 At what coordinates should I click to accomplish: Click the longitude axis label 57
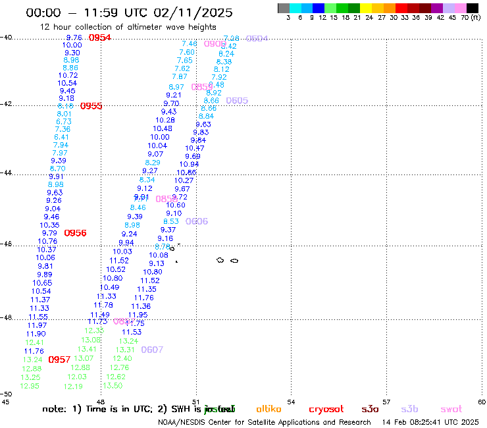pos(386,402)
